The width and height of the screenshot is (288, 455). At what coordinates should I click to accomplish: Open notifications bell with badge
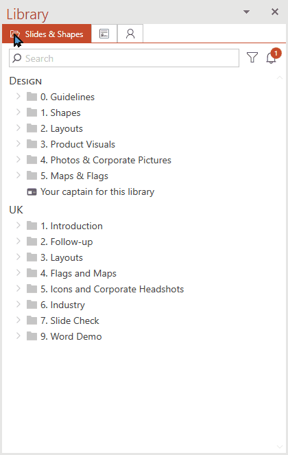[272, 56]
